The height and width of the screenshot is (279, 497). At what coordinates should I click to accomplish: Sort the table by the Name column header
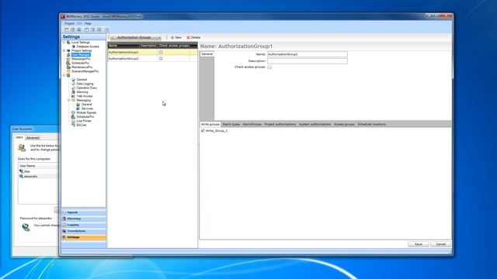(x=123, y=46)
